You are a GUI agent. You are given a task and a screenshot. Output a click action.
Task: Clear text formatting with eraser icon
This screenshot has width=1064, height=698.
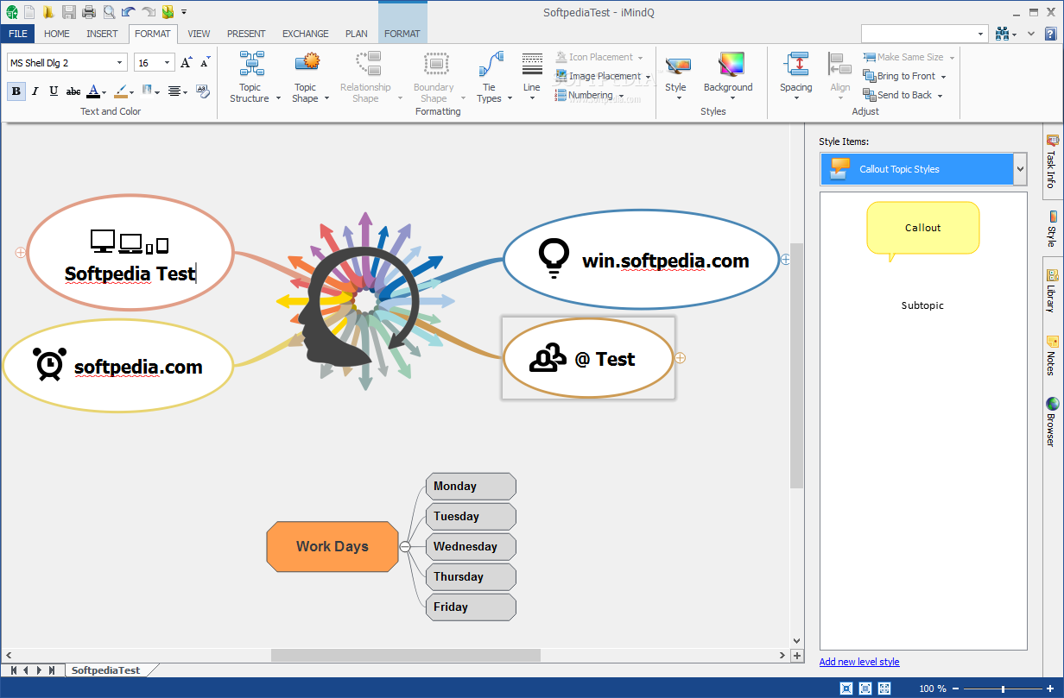[x=203, y=91]
